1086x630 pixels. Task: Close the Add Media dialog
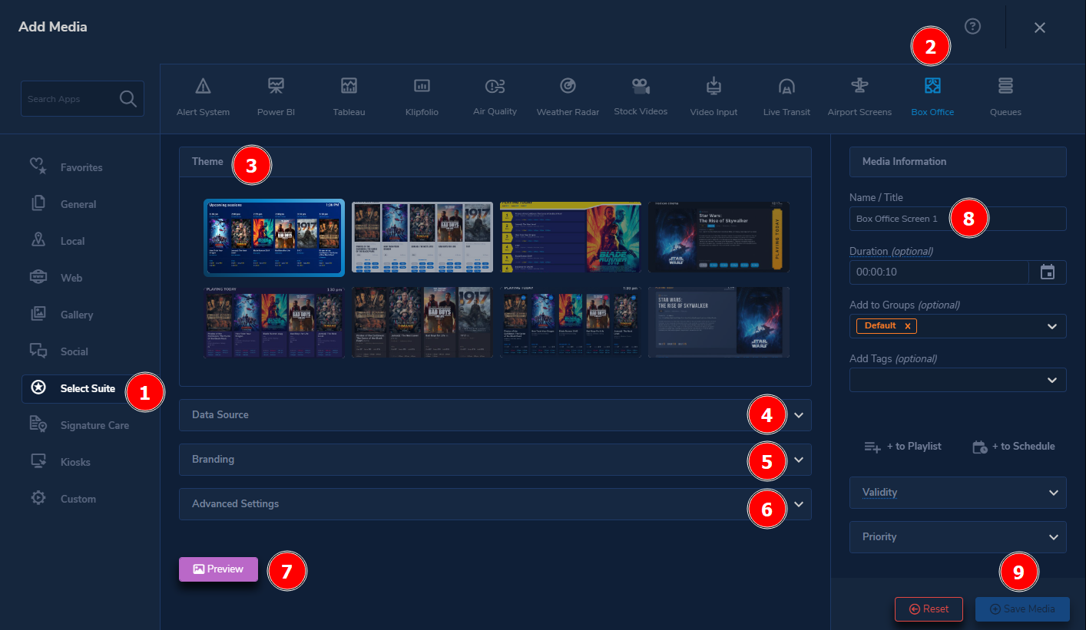[x=1040, y=28]
